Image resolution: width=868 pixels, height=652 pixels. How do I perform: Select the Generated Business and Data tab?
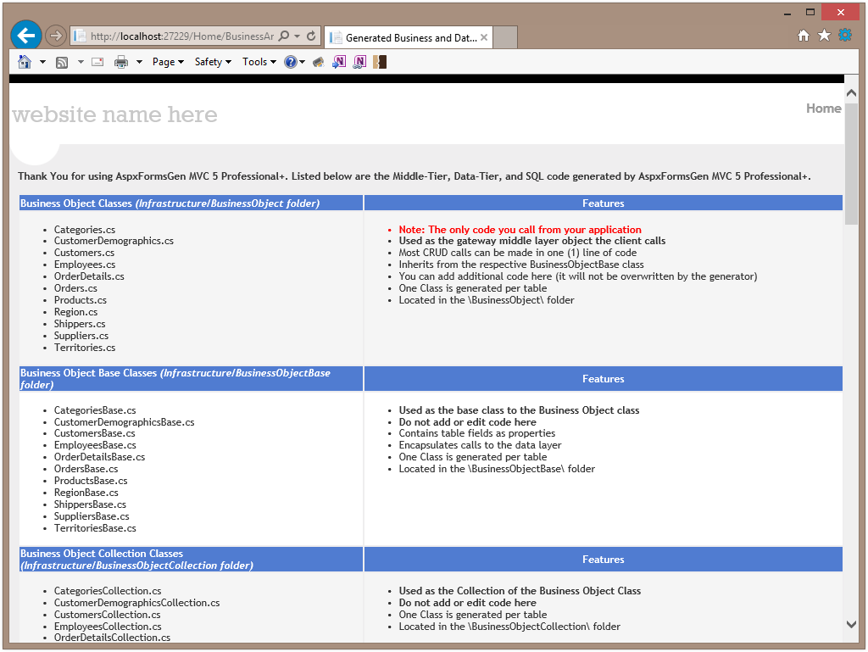pos(408,37)
